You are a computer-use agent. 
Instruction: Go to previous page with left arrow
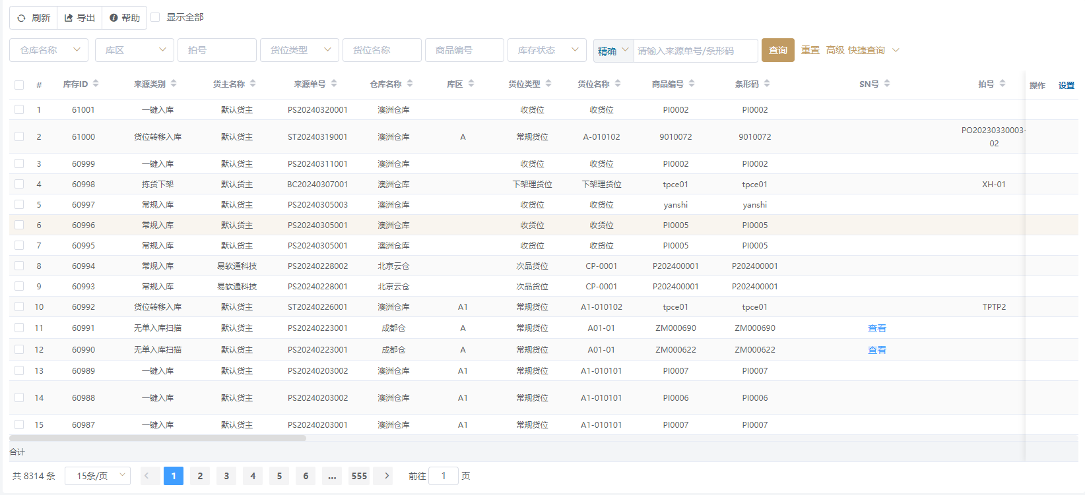[150, 476]
